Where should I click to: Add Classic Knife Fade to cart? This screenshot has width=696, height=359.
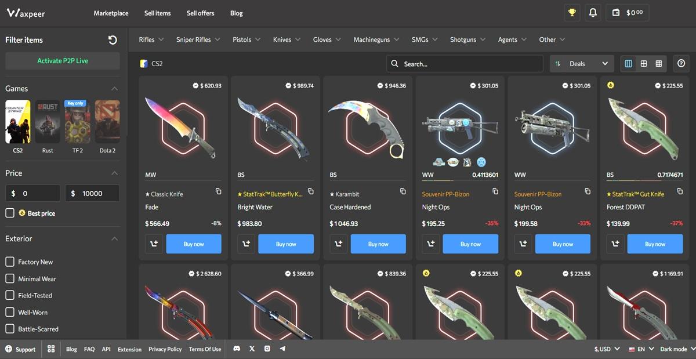(154, 244)
